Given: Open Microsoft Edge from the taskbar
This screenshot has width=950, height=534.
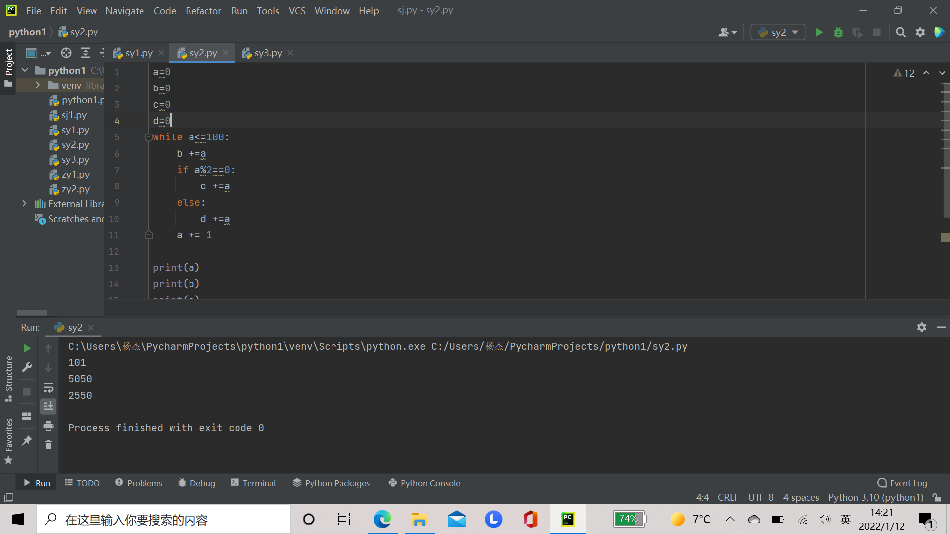Looking at the screenshot, I should click(382, 520).
